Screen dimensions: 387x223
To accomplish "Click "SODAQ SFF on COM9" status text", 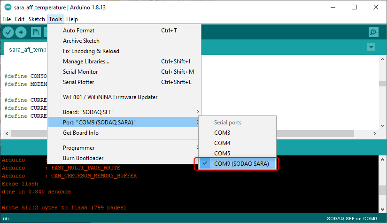I will [352, 219].
